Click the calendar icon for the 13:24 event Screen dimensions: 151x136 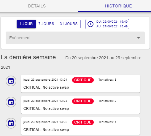tap(11, 81)
